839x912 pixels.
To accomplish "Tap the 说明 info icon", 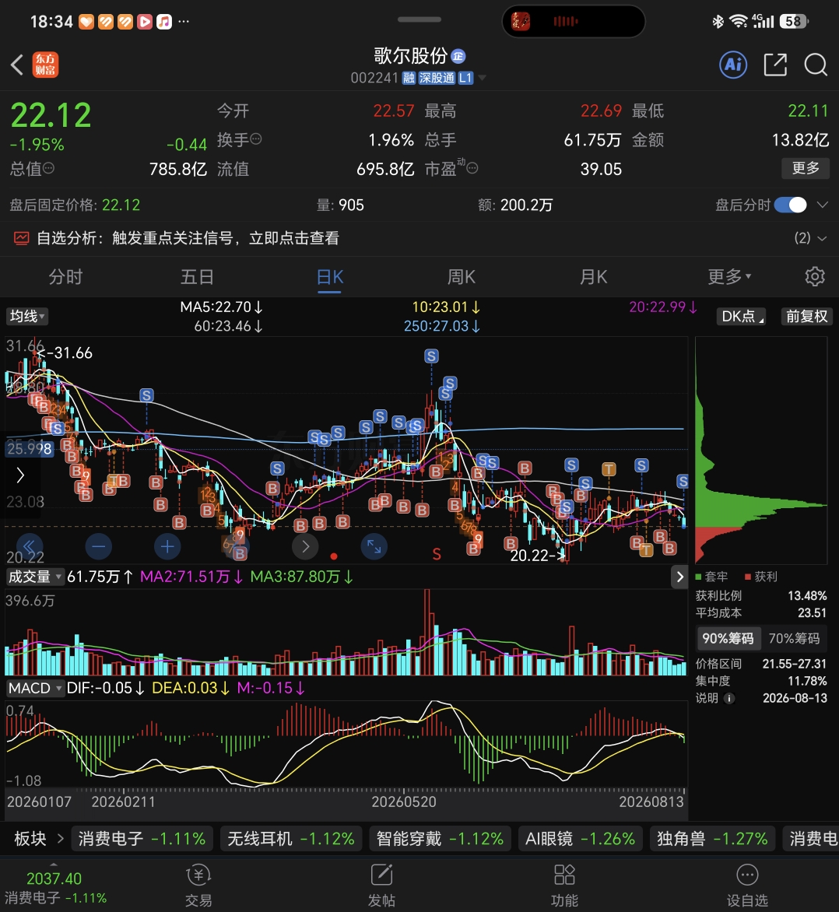I will [x=729, y=699].
